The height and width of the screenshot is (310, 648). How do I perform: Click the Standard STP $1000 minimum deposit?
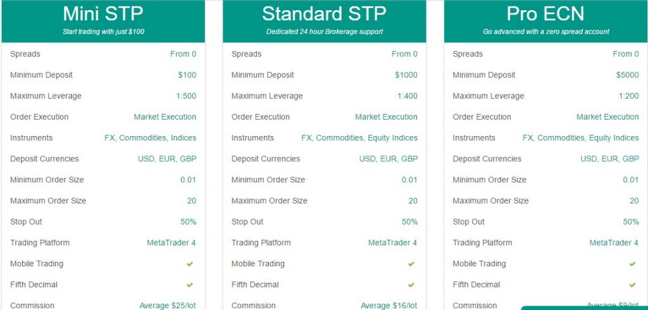406,75
